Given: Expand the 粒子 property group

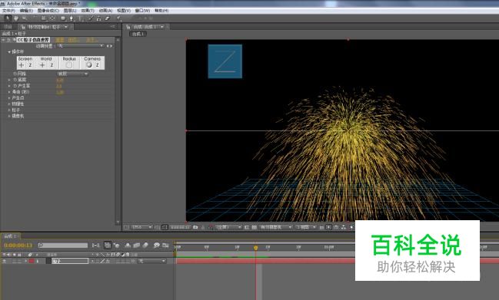Looking at the screenshot, I should 9,110.
